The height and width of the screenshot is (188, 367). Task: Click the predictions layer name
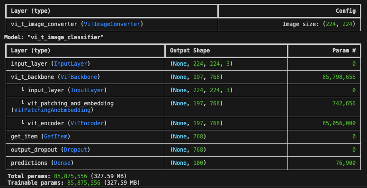(29, 163)
